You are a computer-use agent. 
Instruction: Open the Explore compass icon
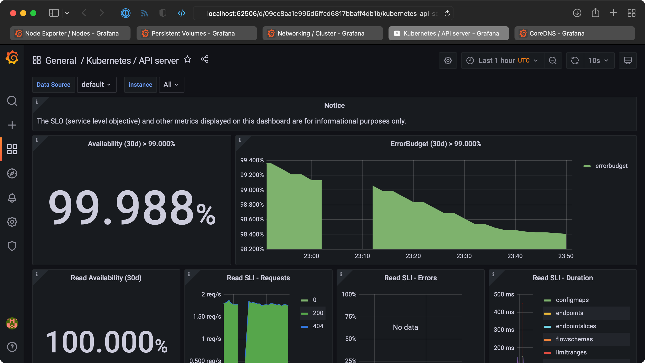click(12, 173)
